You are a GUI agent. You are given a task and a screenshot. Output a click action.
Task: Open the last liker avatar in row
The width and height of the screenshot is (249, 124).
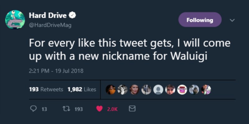[206, 90]
